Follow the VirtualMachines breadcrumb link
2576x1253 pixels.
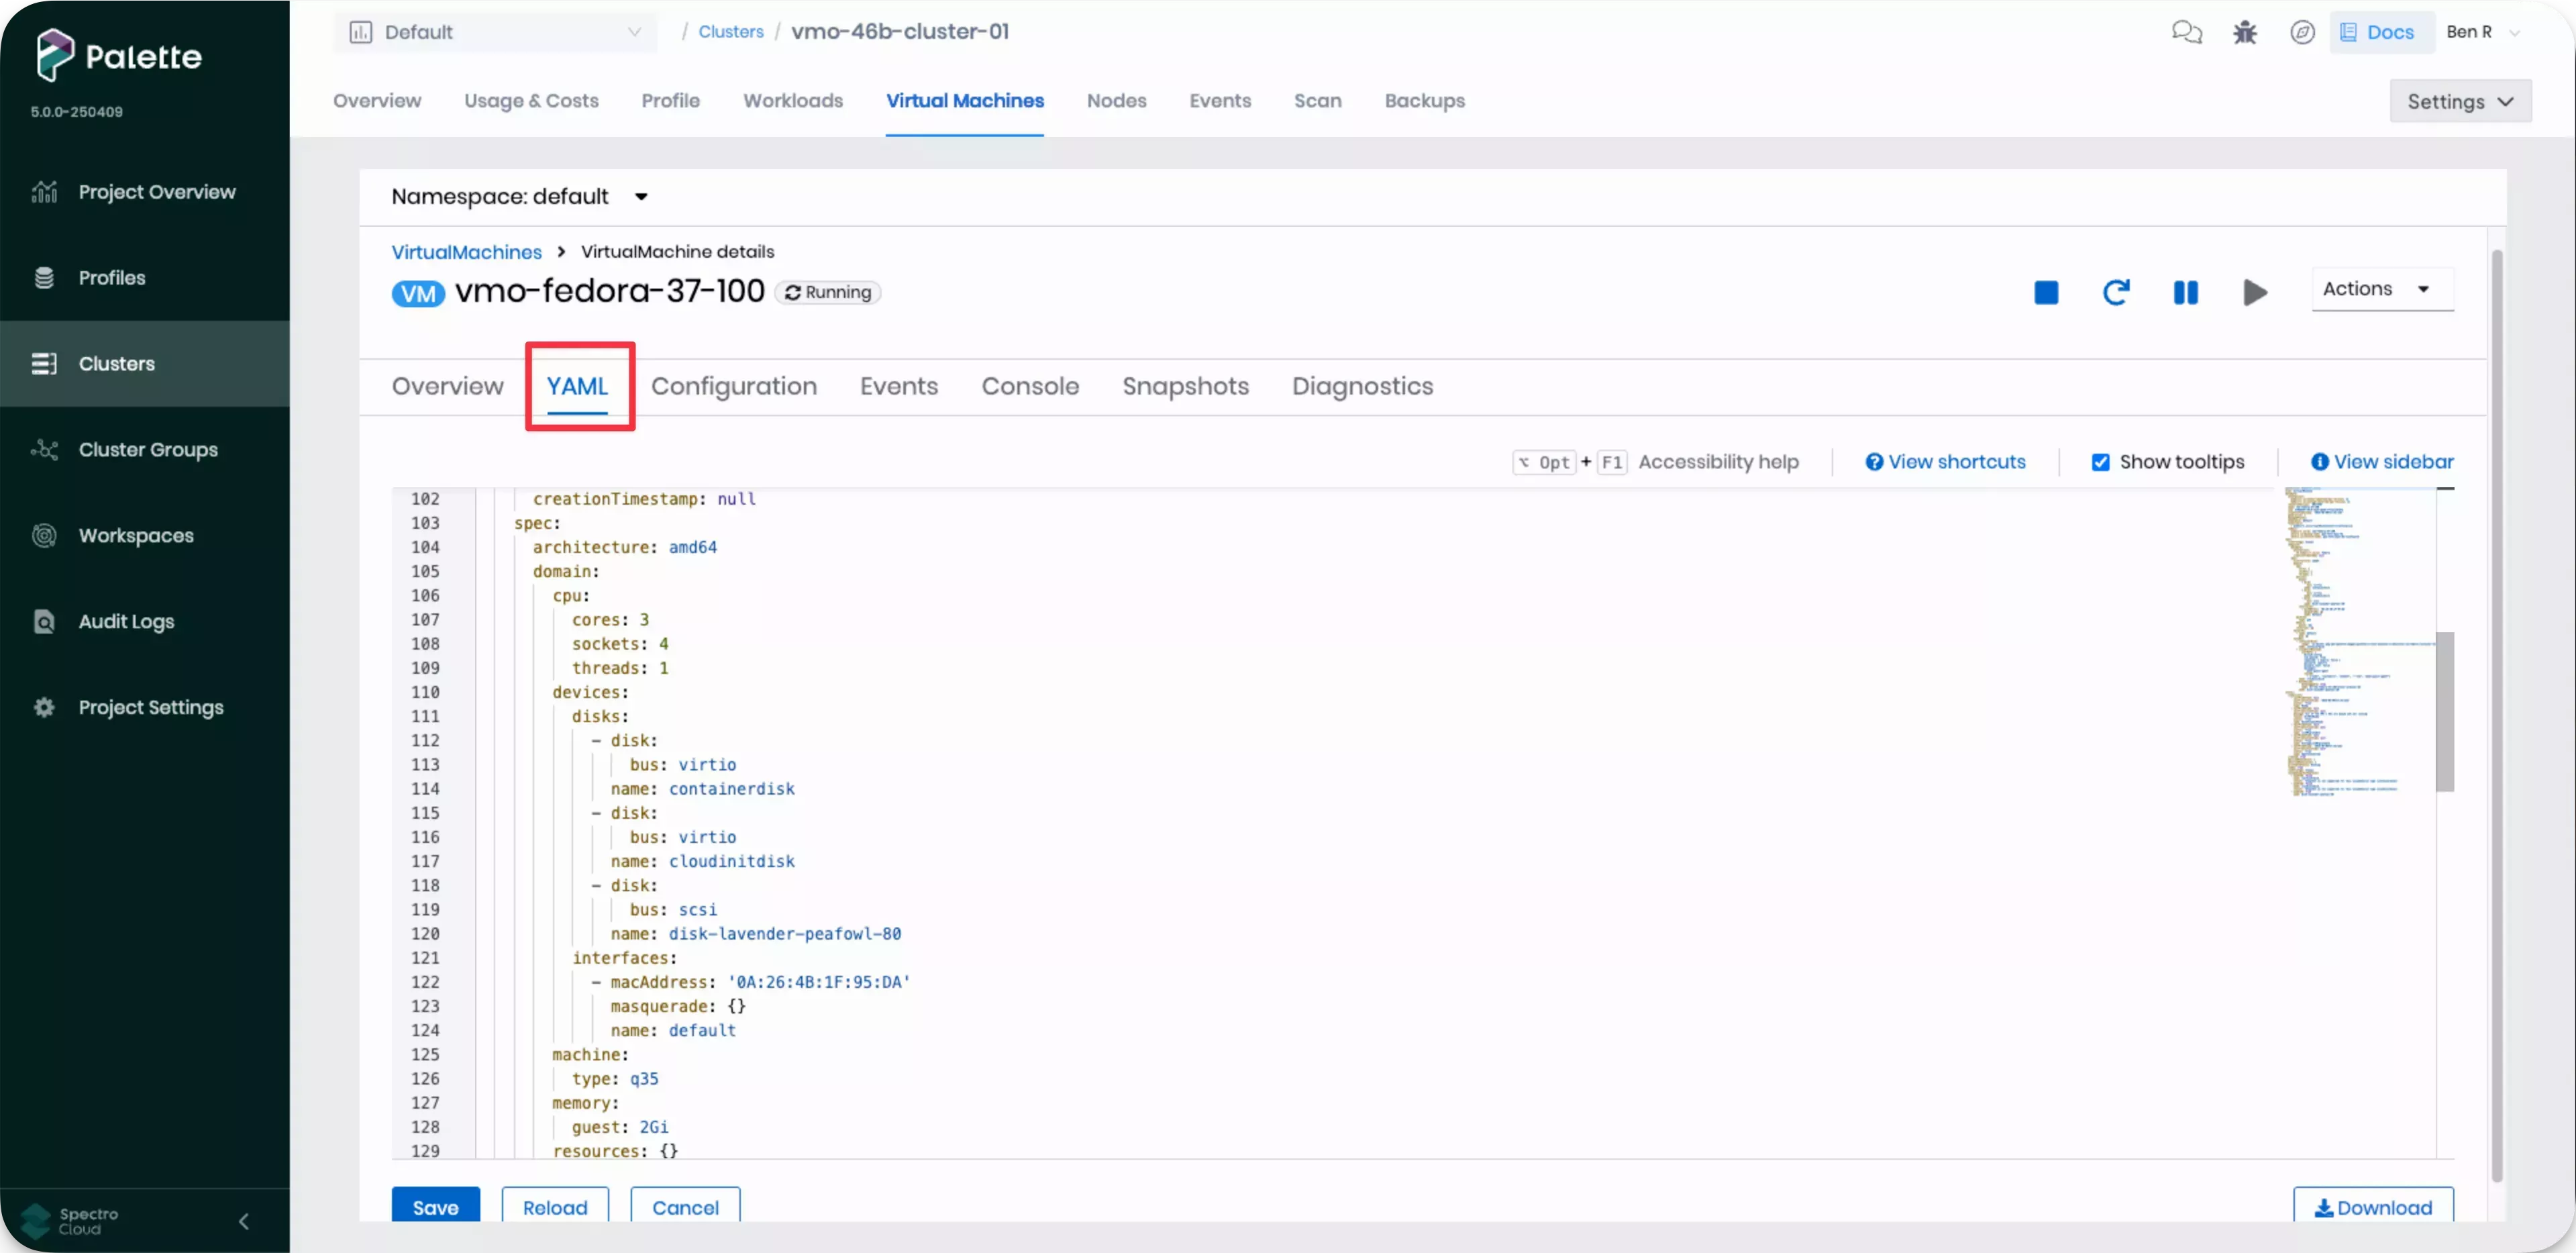click(x=466, y=252)
